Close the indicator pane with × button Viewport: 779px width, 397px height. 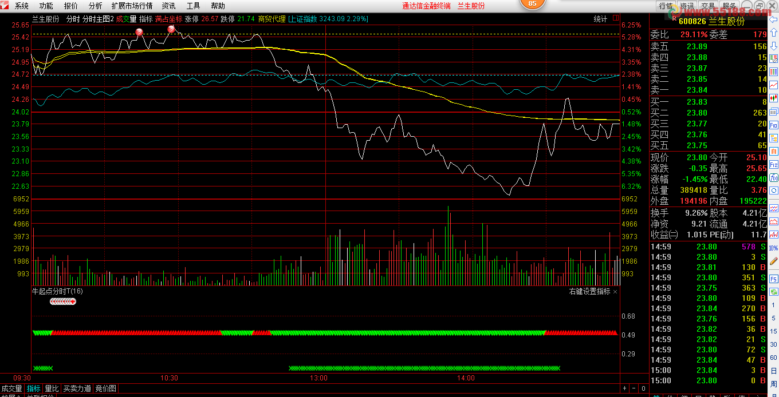pyautogui.click(x=615, y=292)
